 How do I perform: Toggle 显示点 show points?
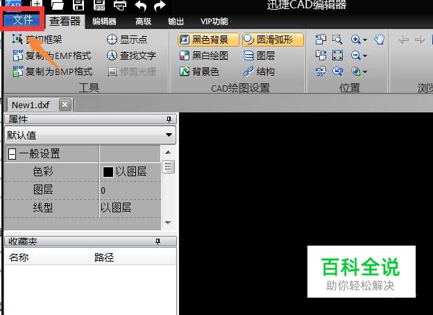coord(127,40)
